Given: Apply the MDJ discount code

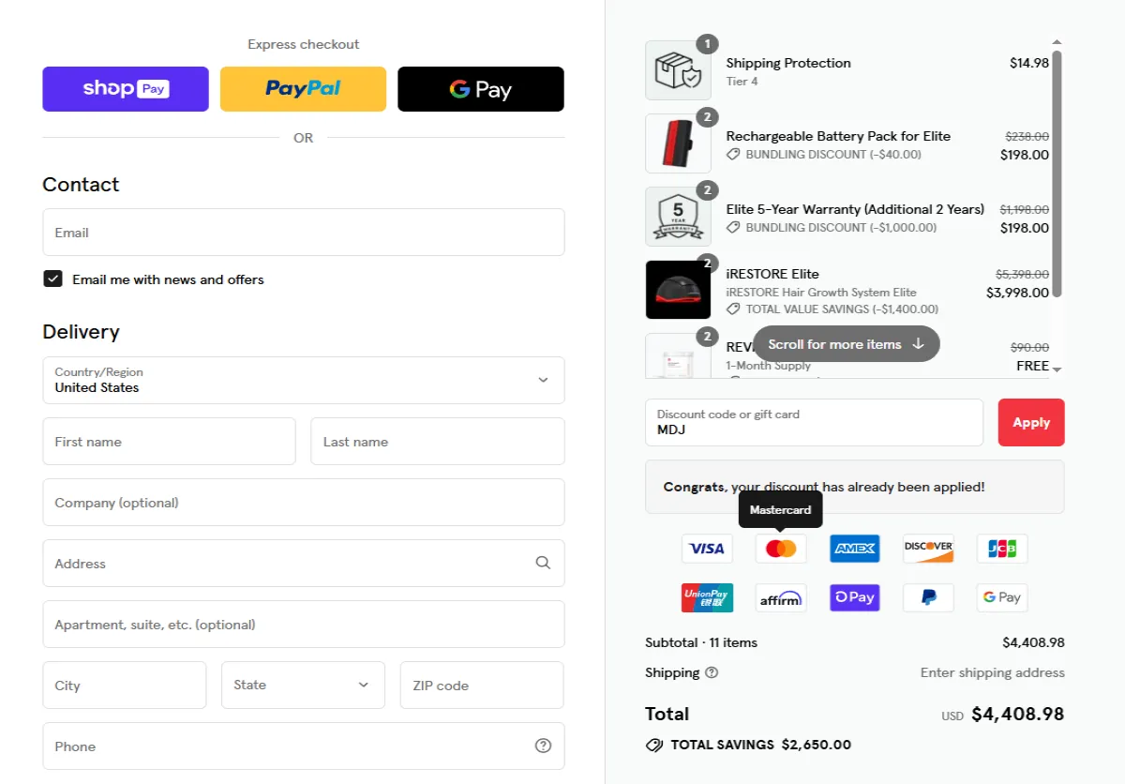Looking at the screenshot, I should tap(1031, 422).
